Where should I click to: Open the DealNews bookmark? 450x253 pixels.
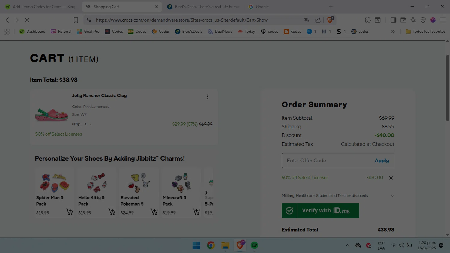coord(220,32)
